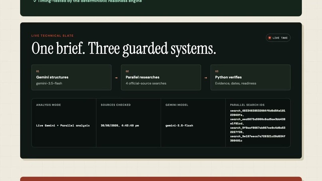Click step number 01 label

click(38, 71)
